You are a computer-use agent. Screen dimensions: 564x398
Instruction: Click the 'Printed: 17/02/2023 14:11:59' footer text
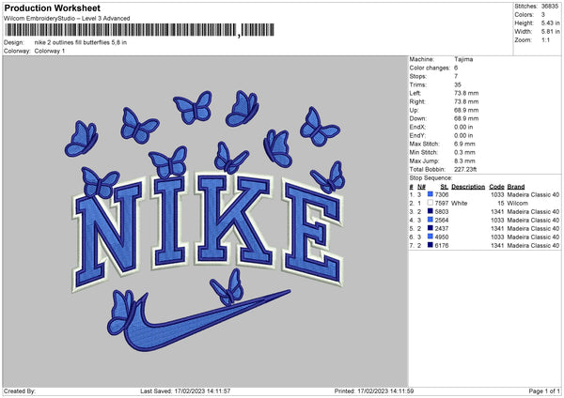coord(374,390)
